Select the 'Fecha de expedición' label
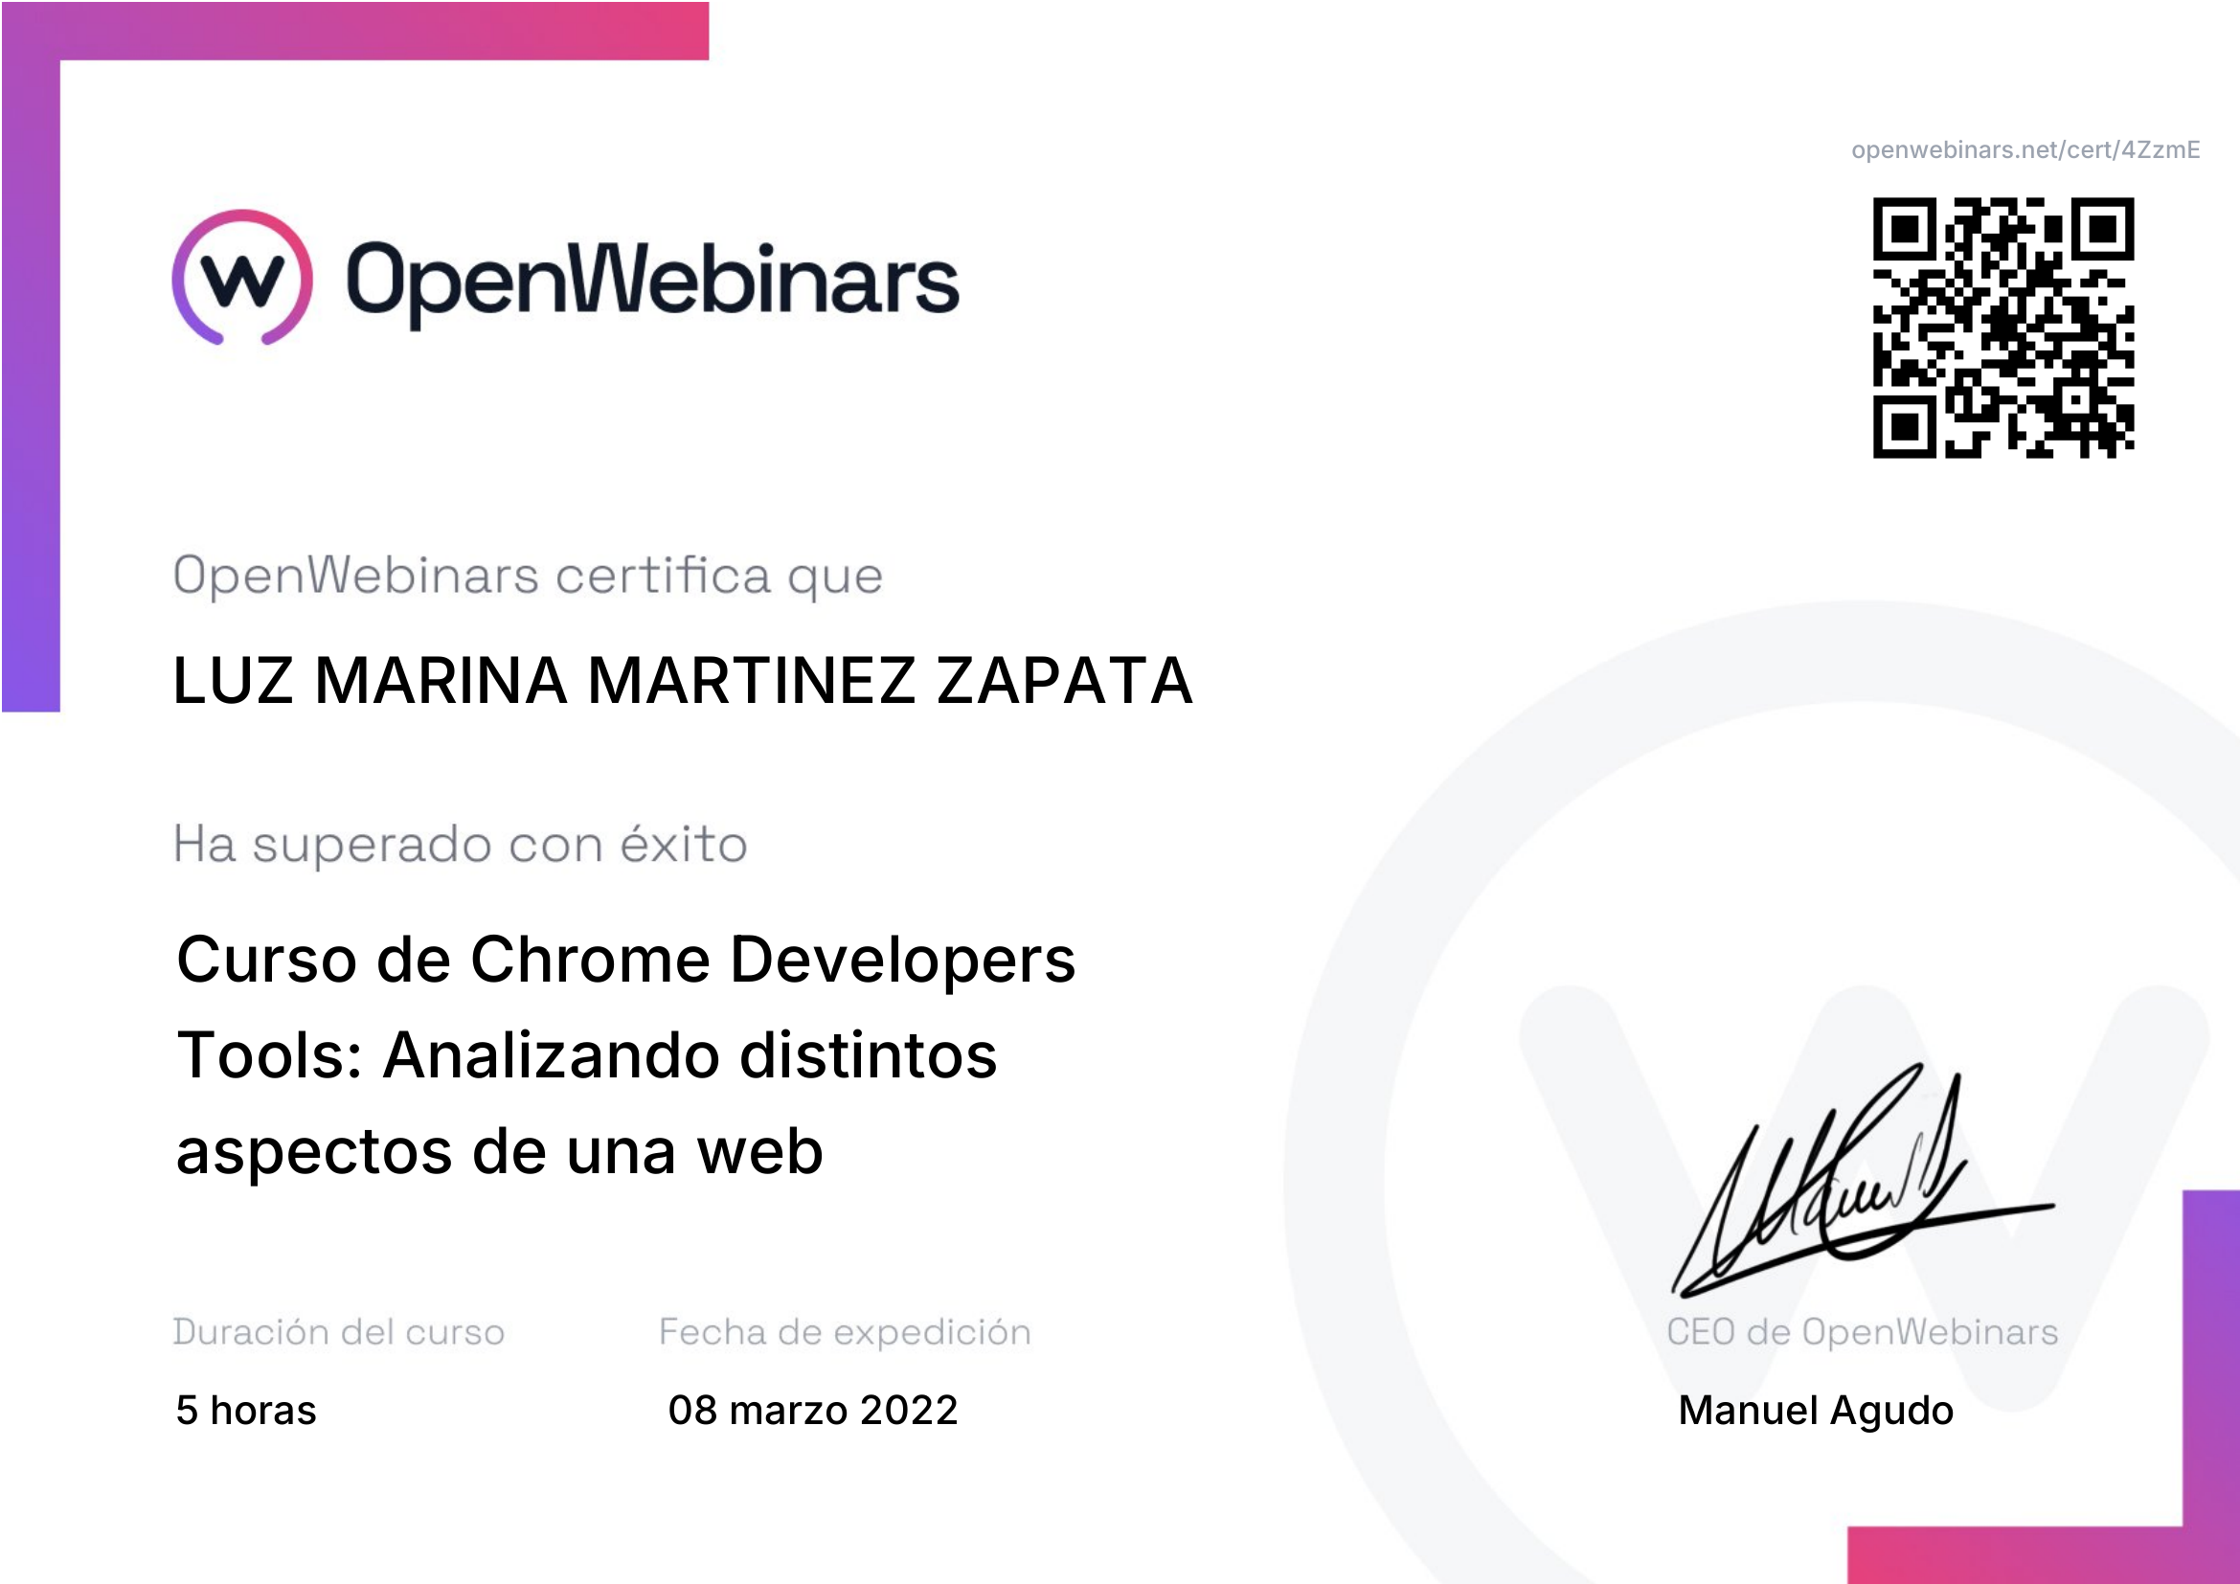This screenshot has height=1584, width=2240. [x=845, y=1332]
